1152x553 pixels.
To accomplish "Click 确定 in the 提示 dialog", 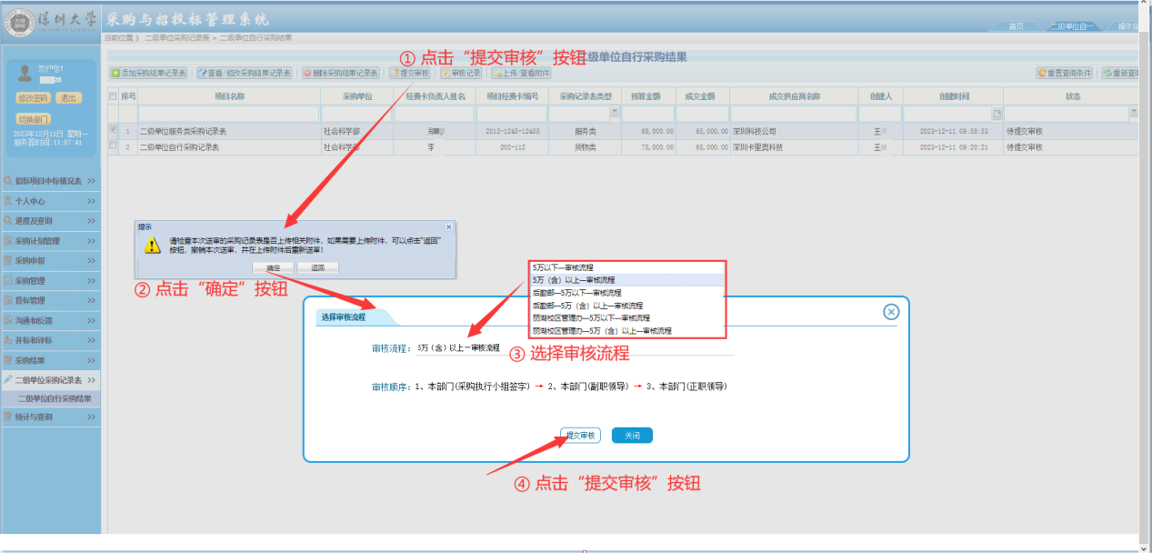I will pyautogui.click(x=274, y=267).
